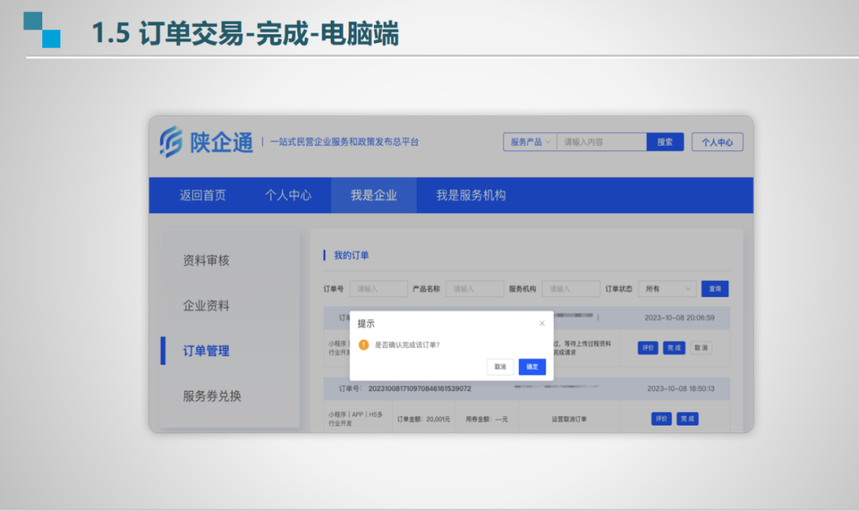
Task: Open 个人中心 button at top right
Action: coord(717,142)
